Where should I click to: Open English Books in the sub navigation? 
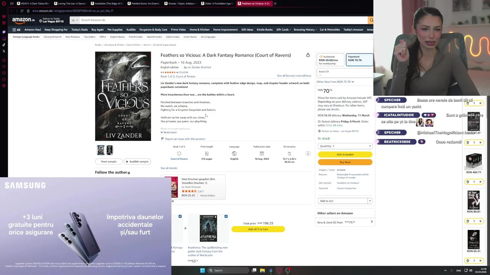(117, 37)
